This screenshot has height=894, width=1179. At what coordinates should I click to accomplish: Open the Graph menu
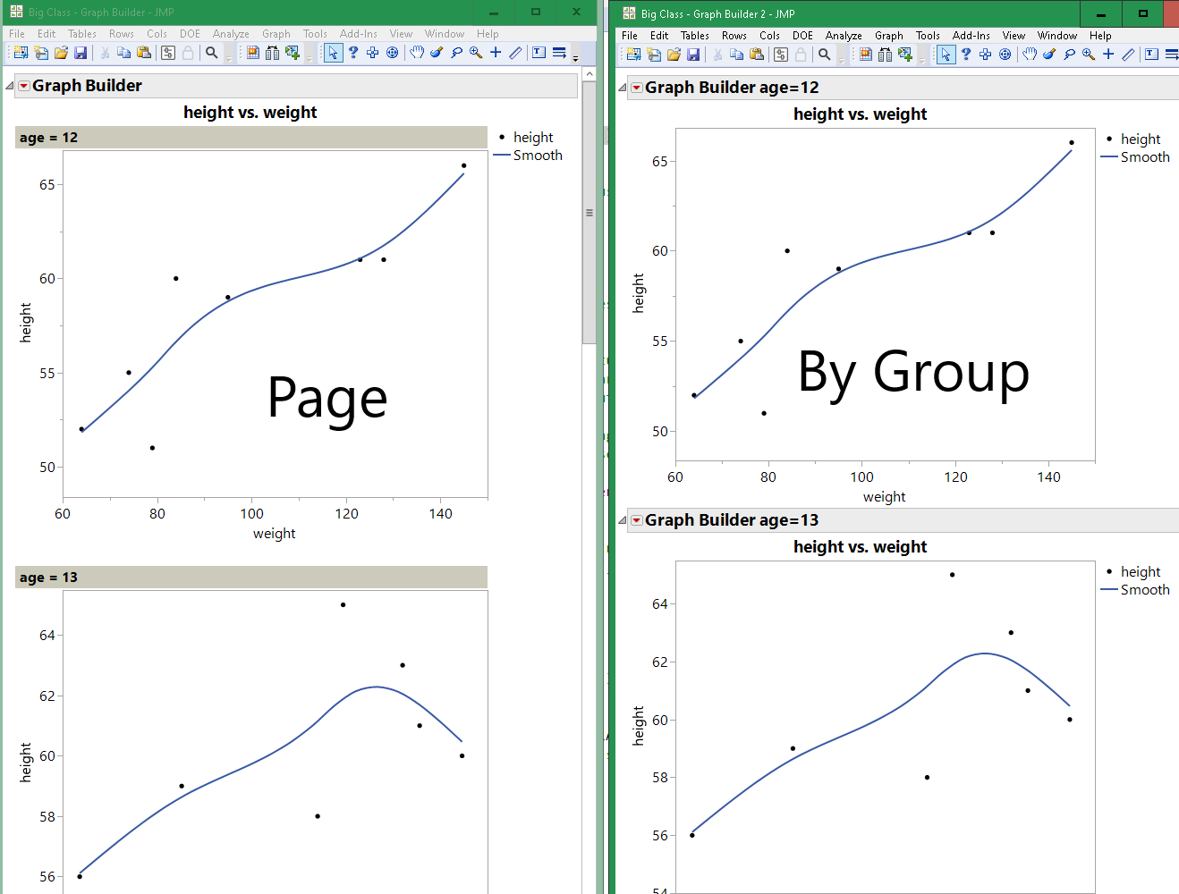pos(276,33)
